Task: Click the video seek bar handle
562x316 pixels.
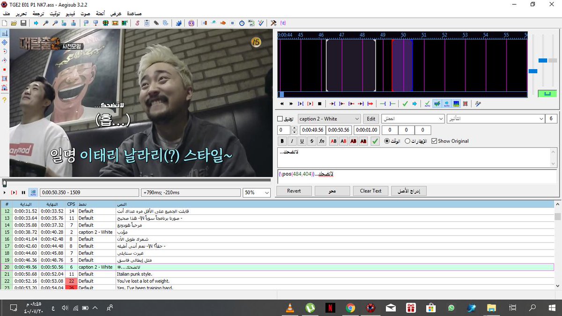Action: [x=5, y=183]
